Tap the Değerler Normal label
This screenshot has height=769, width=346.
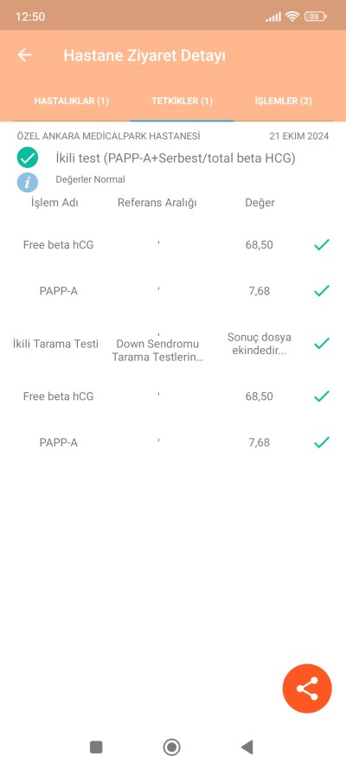[90, 179]
